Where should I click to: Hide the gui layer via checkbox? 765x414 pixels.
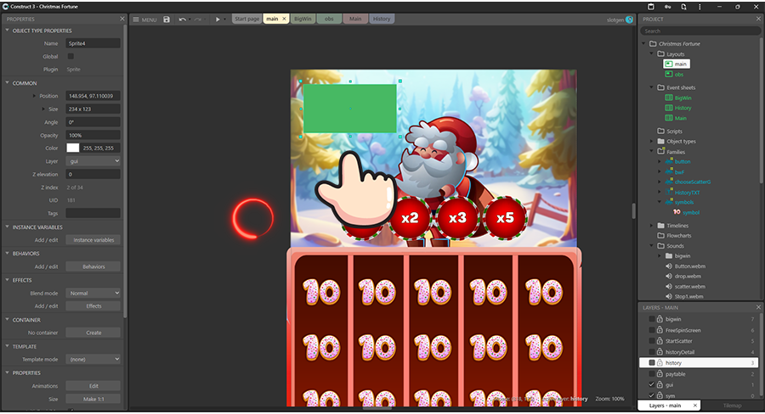651,384
